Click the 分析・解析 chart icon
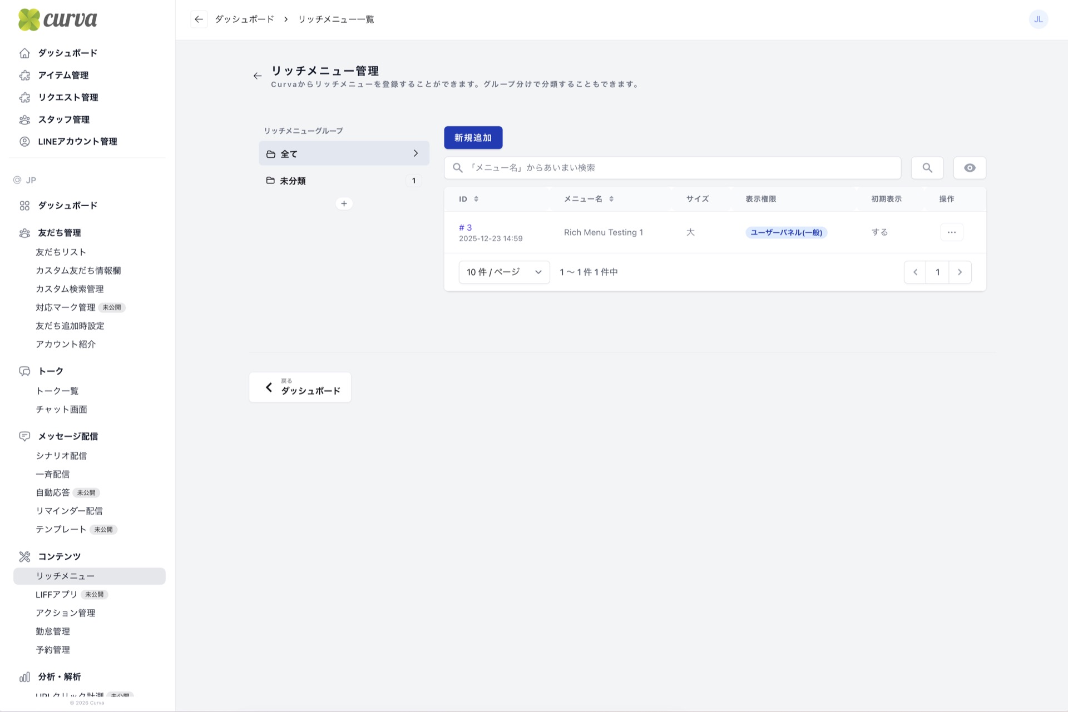Screen dimensions: 1068x712 click(24, 677)
